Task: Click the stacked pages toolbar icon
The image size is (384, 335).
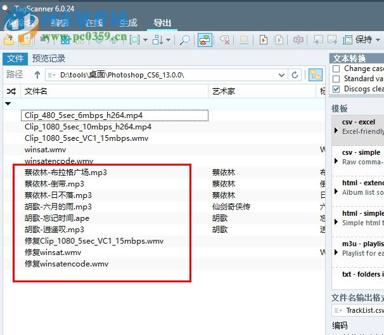Action: pyautogui.click(x=244, y=40)
